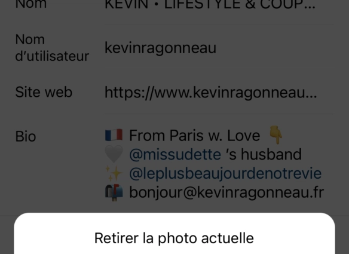Click the pointing-down hand emoji

[275, 135]
